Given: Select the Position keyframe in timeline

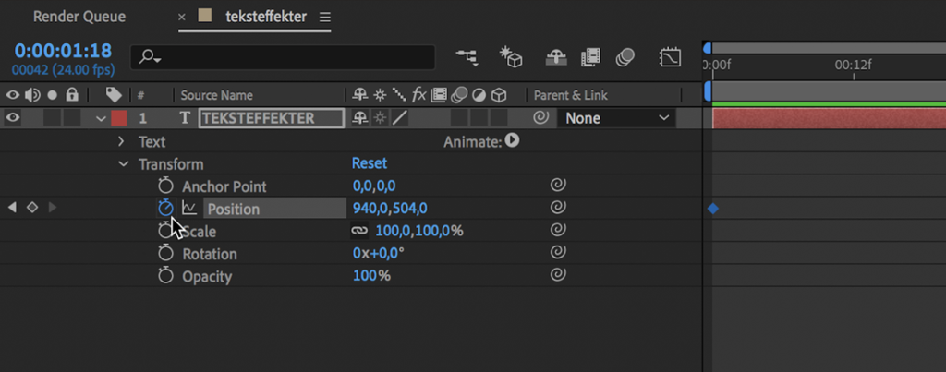Looking at the screenshot, I should (713, 209).
